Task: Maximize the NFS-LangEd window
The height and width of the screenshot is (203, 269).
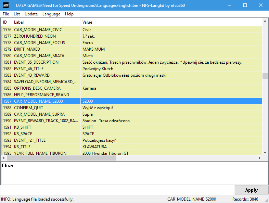Action: (245, 5)
